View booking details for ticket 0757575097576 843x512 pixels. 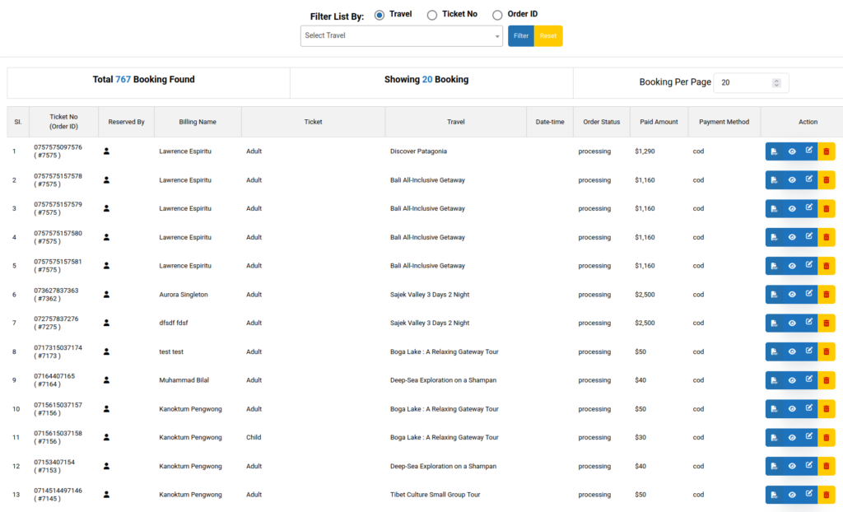click(x=792, y=151)
